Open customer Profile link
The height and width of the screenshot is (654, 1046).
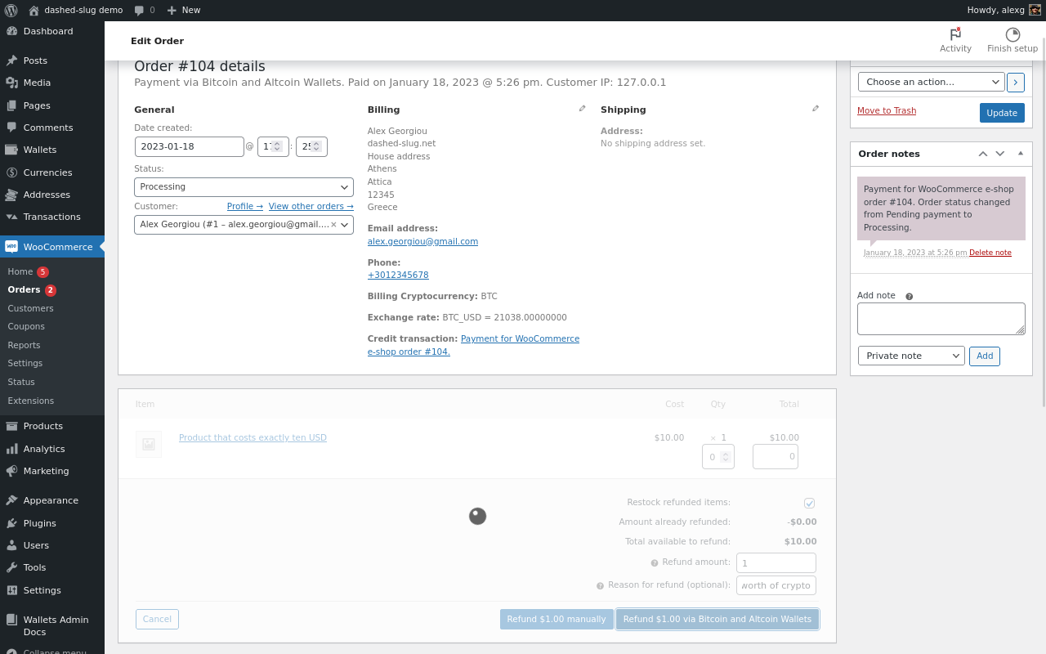[x=245, y=206]
